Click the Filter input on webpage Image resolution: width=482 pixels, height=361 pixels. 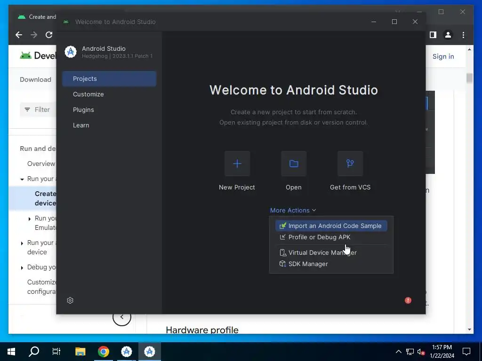[x=38, y=110]
